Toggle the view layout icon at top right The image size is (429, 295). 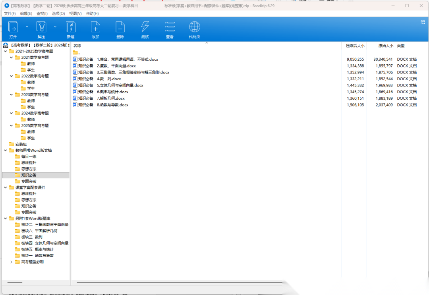[x=423, y=22]
